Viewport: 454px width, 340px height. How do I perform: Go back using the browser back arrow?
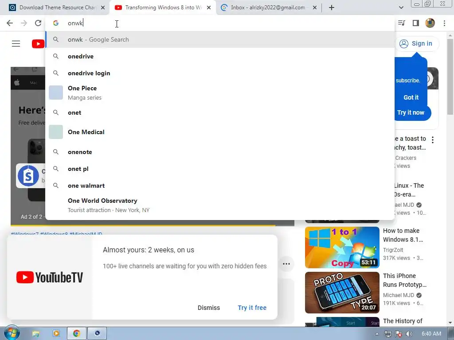point(10,23)
